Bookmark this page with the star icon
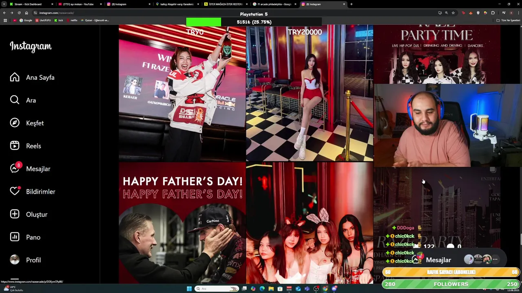The image size is (522, 293). point(453,13)
